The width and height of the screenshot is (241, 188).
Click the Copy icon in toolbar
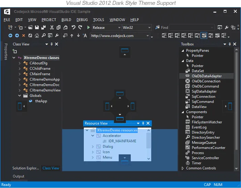59,28
